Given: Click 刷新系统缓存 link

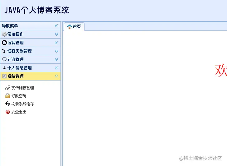Looking at the screenshot, I should [22, 104].
